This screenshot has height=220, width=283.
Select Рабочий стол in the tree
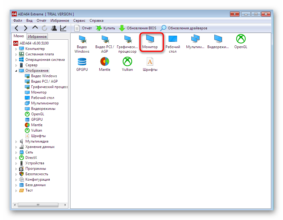coord(40,98)
